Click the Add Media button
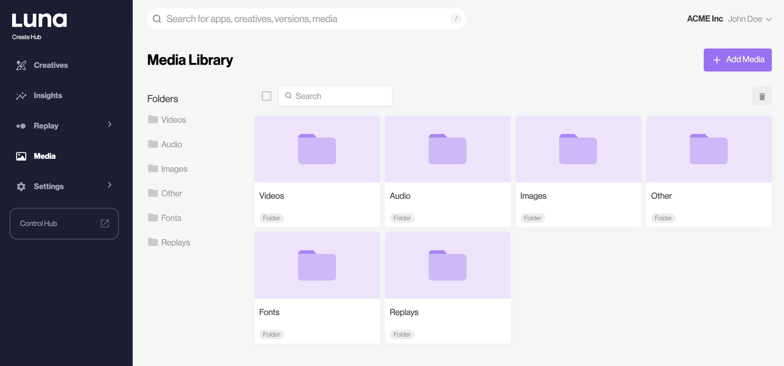 point(737,60)
